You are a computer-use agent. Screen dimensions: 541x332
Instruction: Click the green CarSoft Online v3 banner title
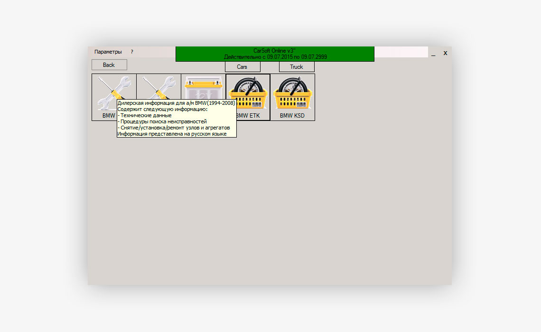pos(274,51)
